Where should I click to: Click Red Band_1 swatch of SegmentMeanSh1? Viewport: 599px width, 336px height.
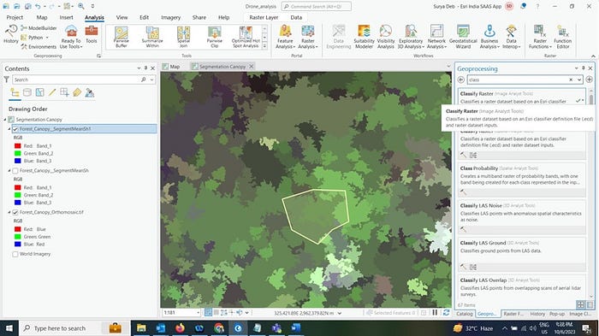pyautogui.click(x=18, y=146)
